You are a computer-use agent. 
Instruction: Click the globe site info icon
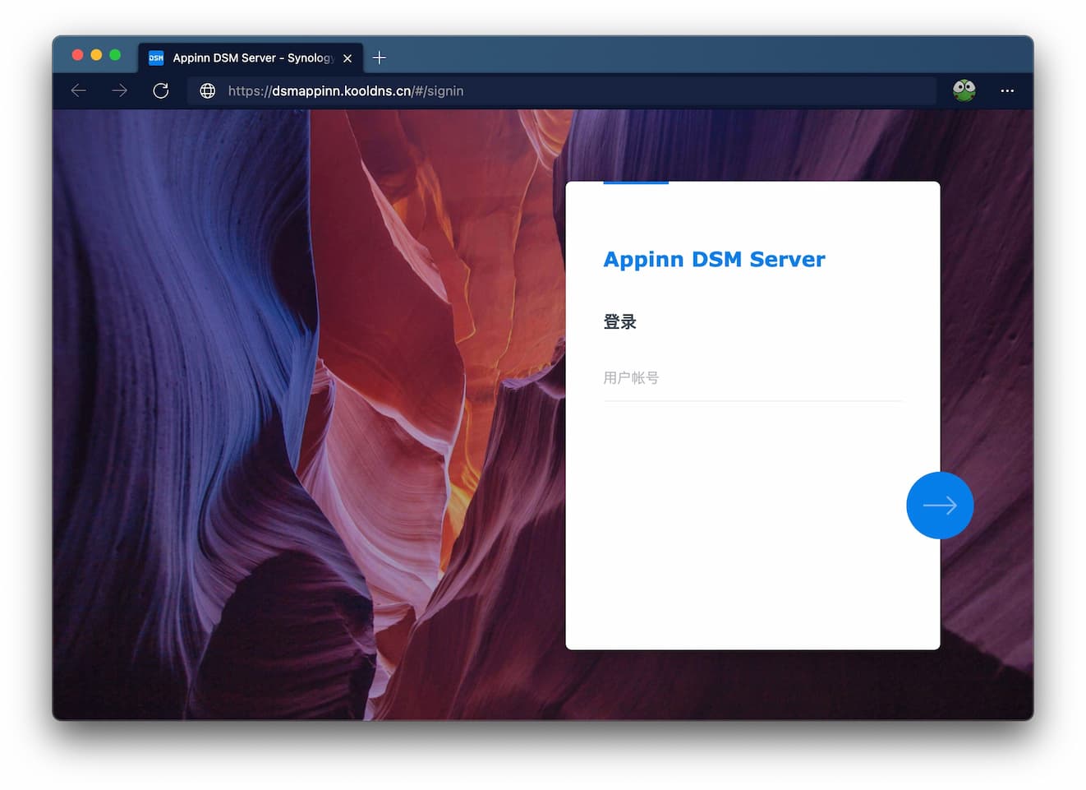pos(208,90)
